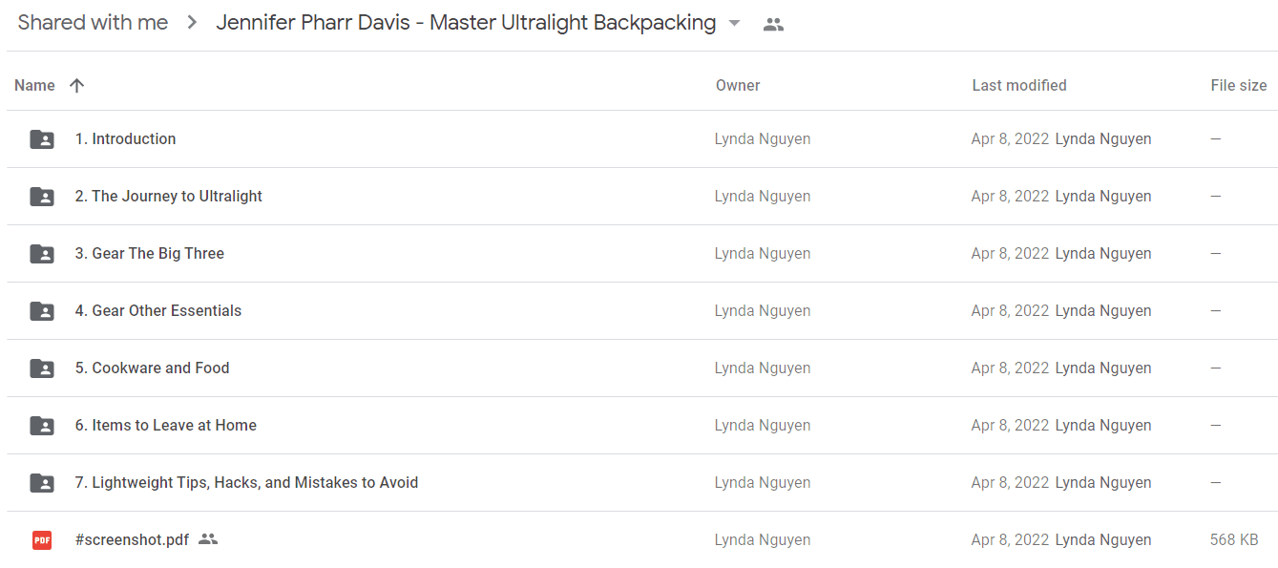
Task: Click the shared people icon beside #screenshot.pdf
Action: (208, 539)
